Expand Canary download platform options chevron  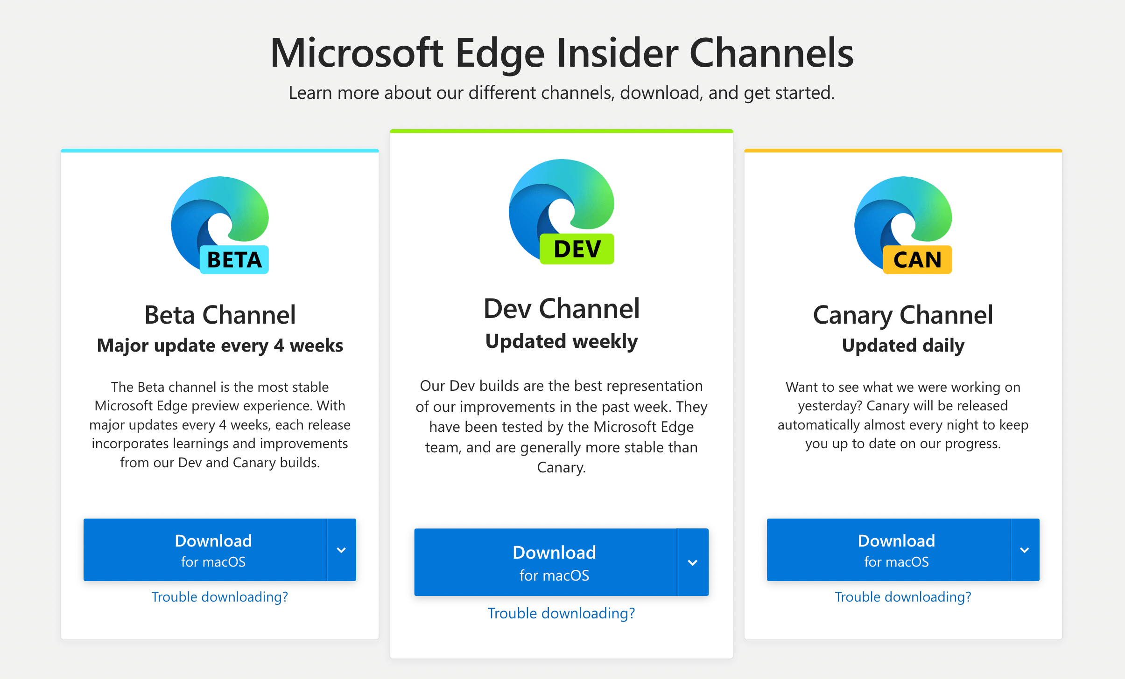click(1025, 550)
